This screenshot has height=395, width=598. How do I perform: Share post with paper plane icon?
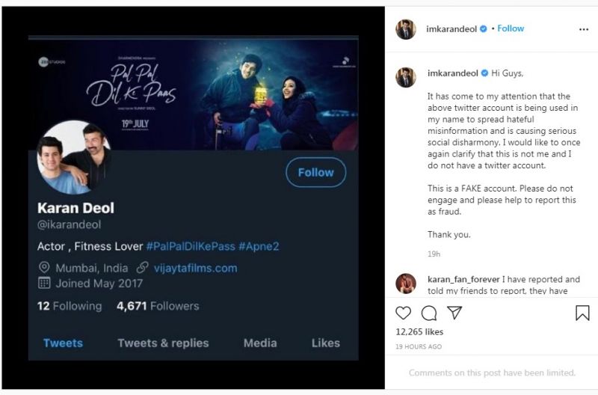click(x=454, y=313)
